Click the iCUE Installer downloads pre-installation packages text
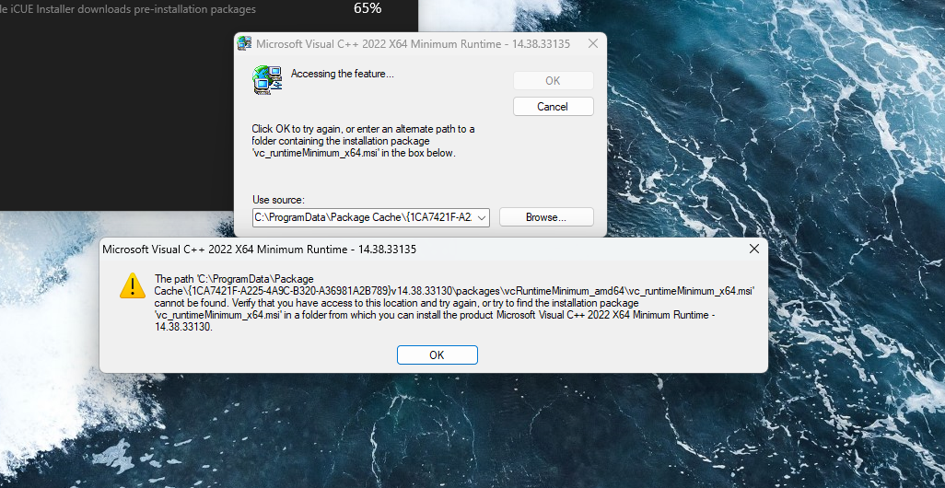Image resolution: width=945 pixels, height=488 pixels. click(x=128, y=9)
